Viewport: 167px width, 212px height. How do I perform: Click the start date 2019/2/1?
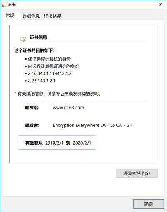54,143
